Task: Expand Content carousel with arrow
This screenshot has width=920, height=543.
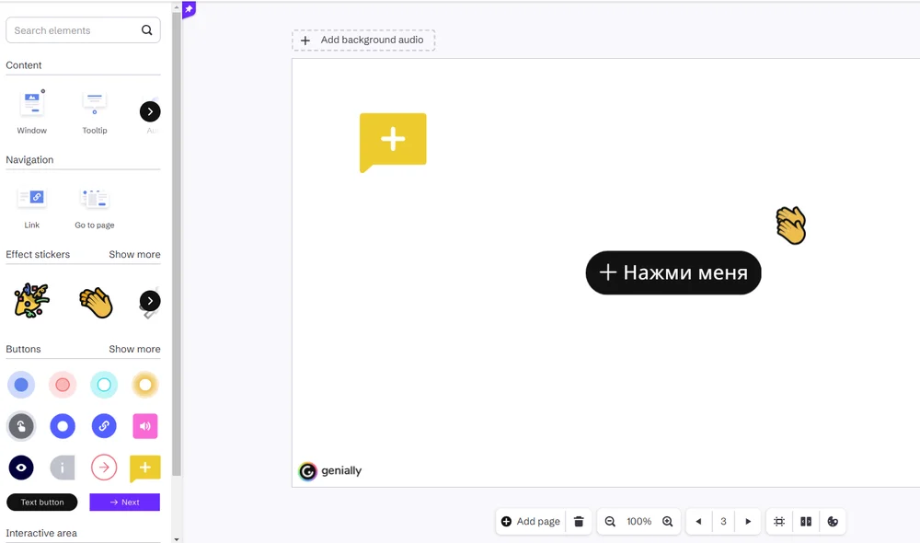Action: [x=150, y=111]
